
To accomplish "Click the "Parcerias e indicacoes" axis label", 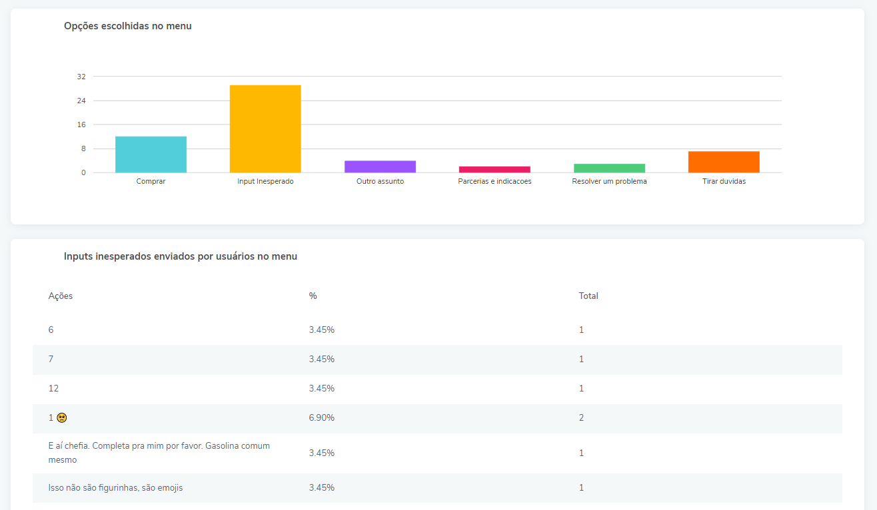I will point(494,181).
